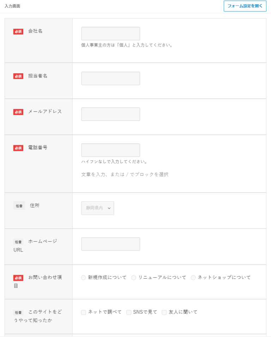Open form settings via フォーム設定を開く button
This screenshot has width=271, height=337.
coord(245,6)
